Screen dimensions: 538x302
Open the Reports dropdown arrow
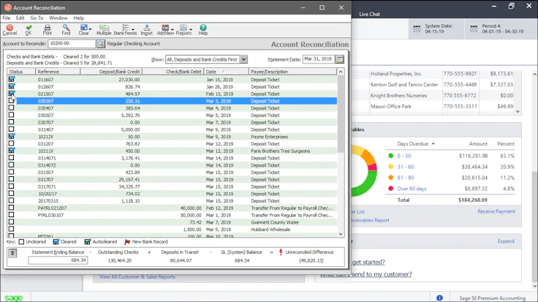[191, 29]
